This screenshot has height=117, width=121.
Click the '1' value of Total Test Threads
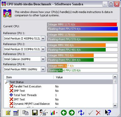[x=56, y=95]
